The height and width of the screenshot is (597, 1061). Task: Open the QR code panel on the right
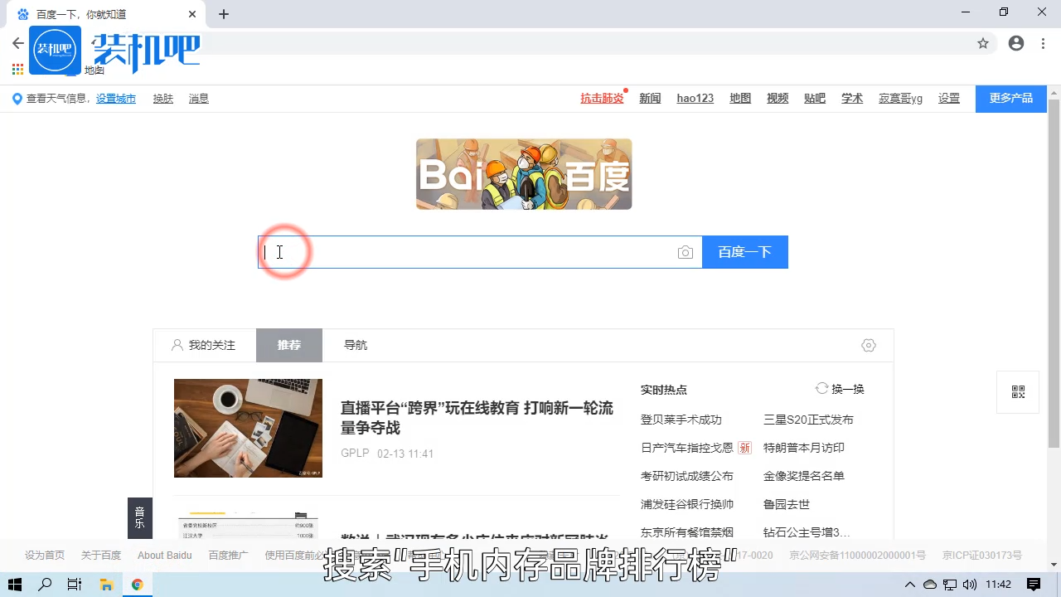[1018, 391]
